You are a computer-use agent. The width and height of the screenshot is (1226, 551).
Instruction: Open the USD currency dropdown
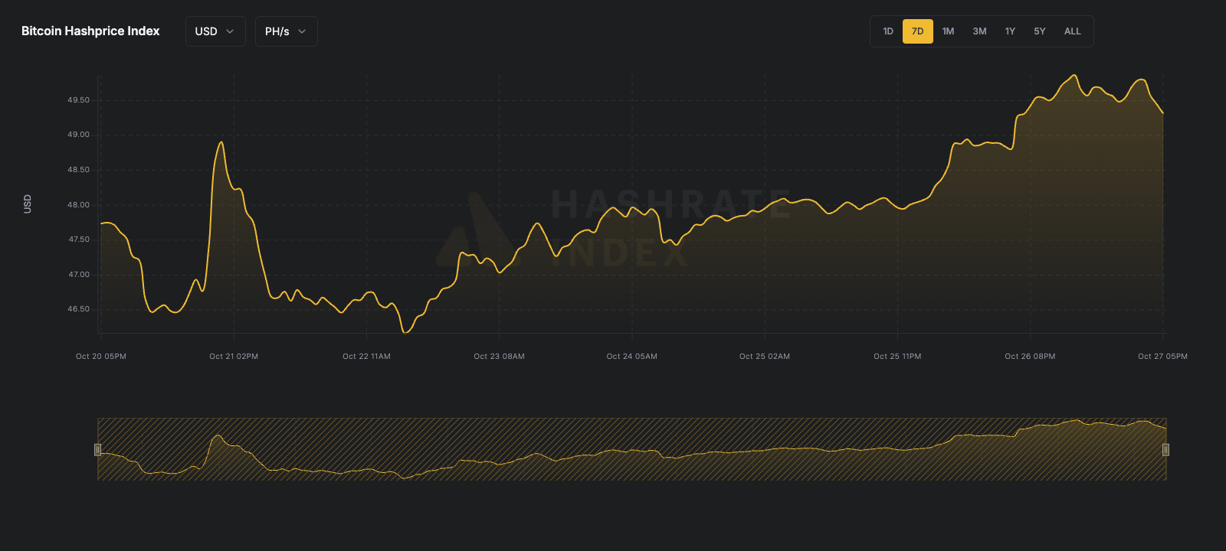(215, 31)
